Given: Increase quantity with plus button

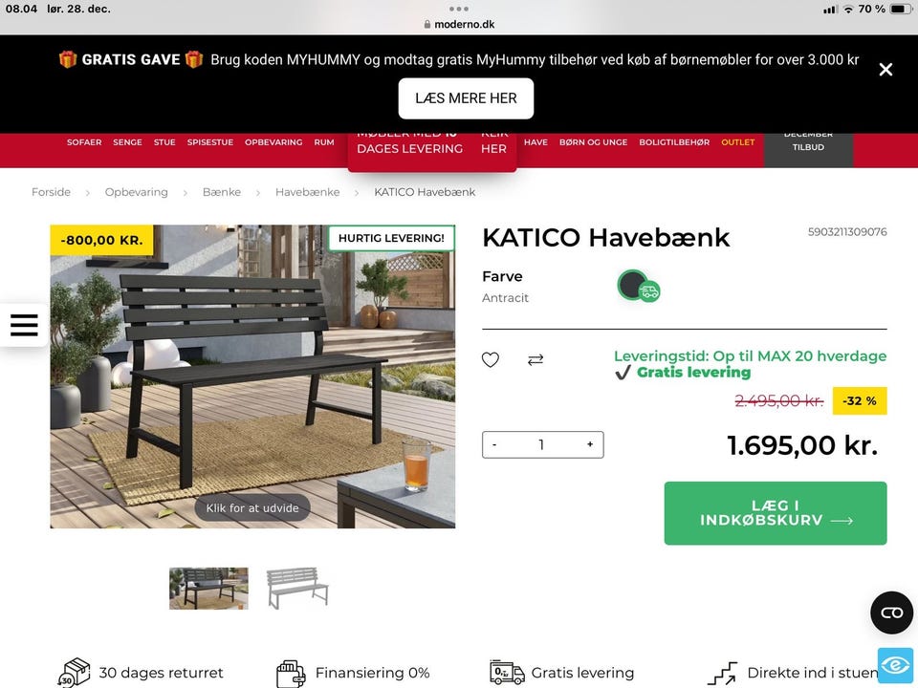Looking at the screenshot, I should coord(590,444).
